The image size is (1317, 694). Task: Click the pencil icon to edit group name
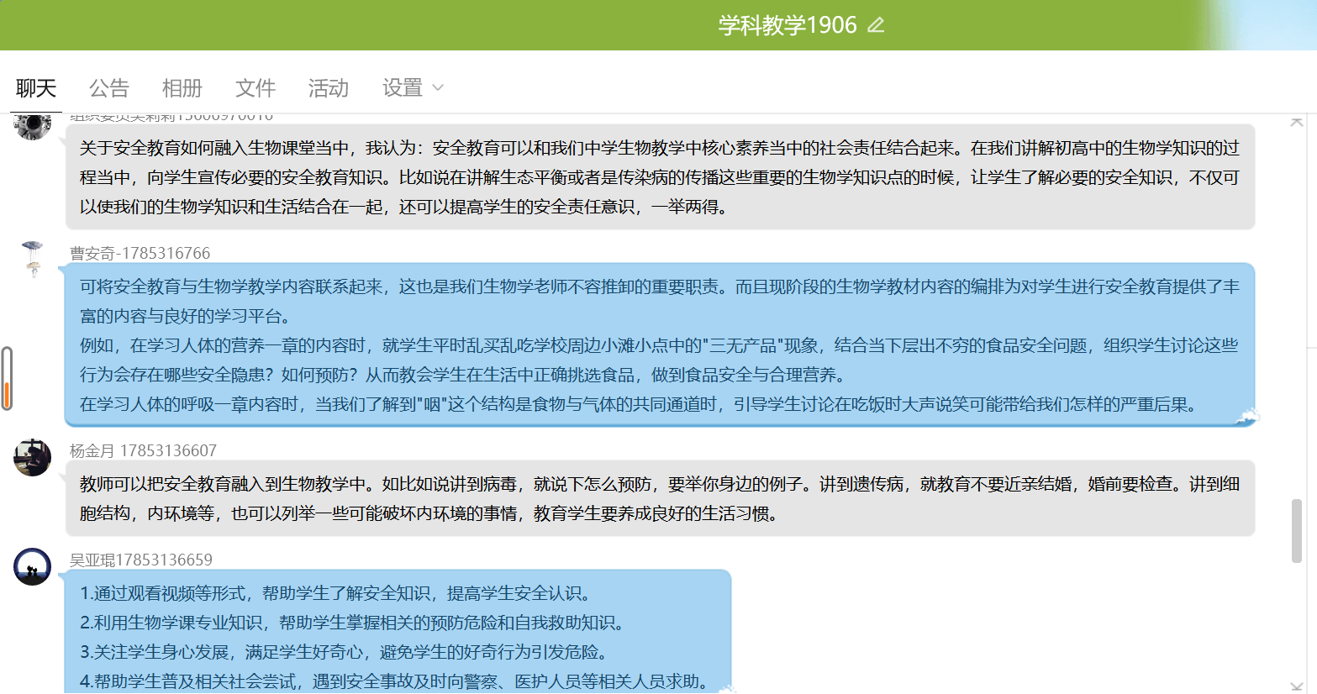tap(876, 25)
